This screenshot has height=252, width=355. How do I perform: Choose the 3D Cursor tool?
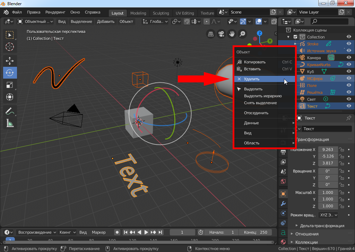10,47
